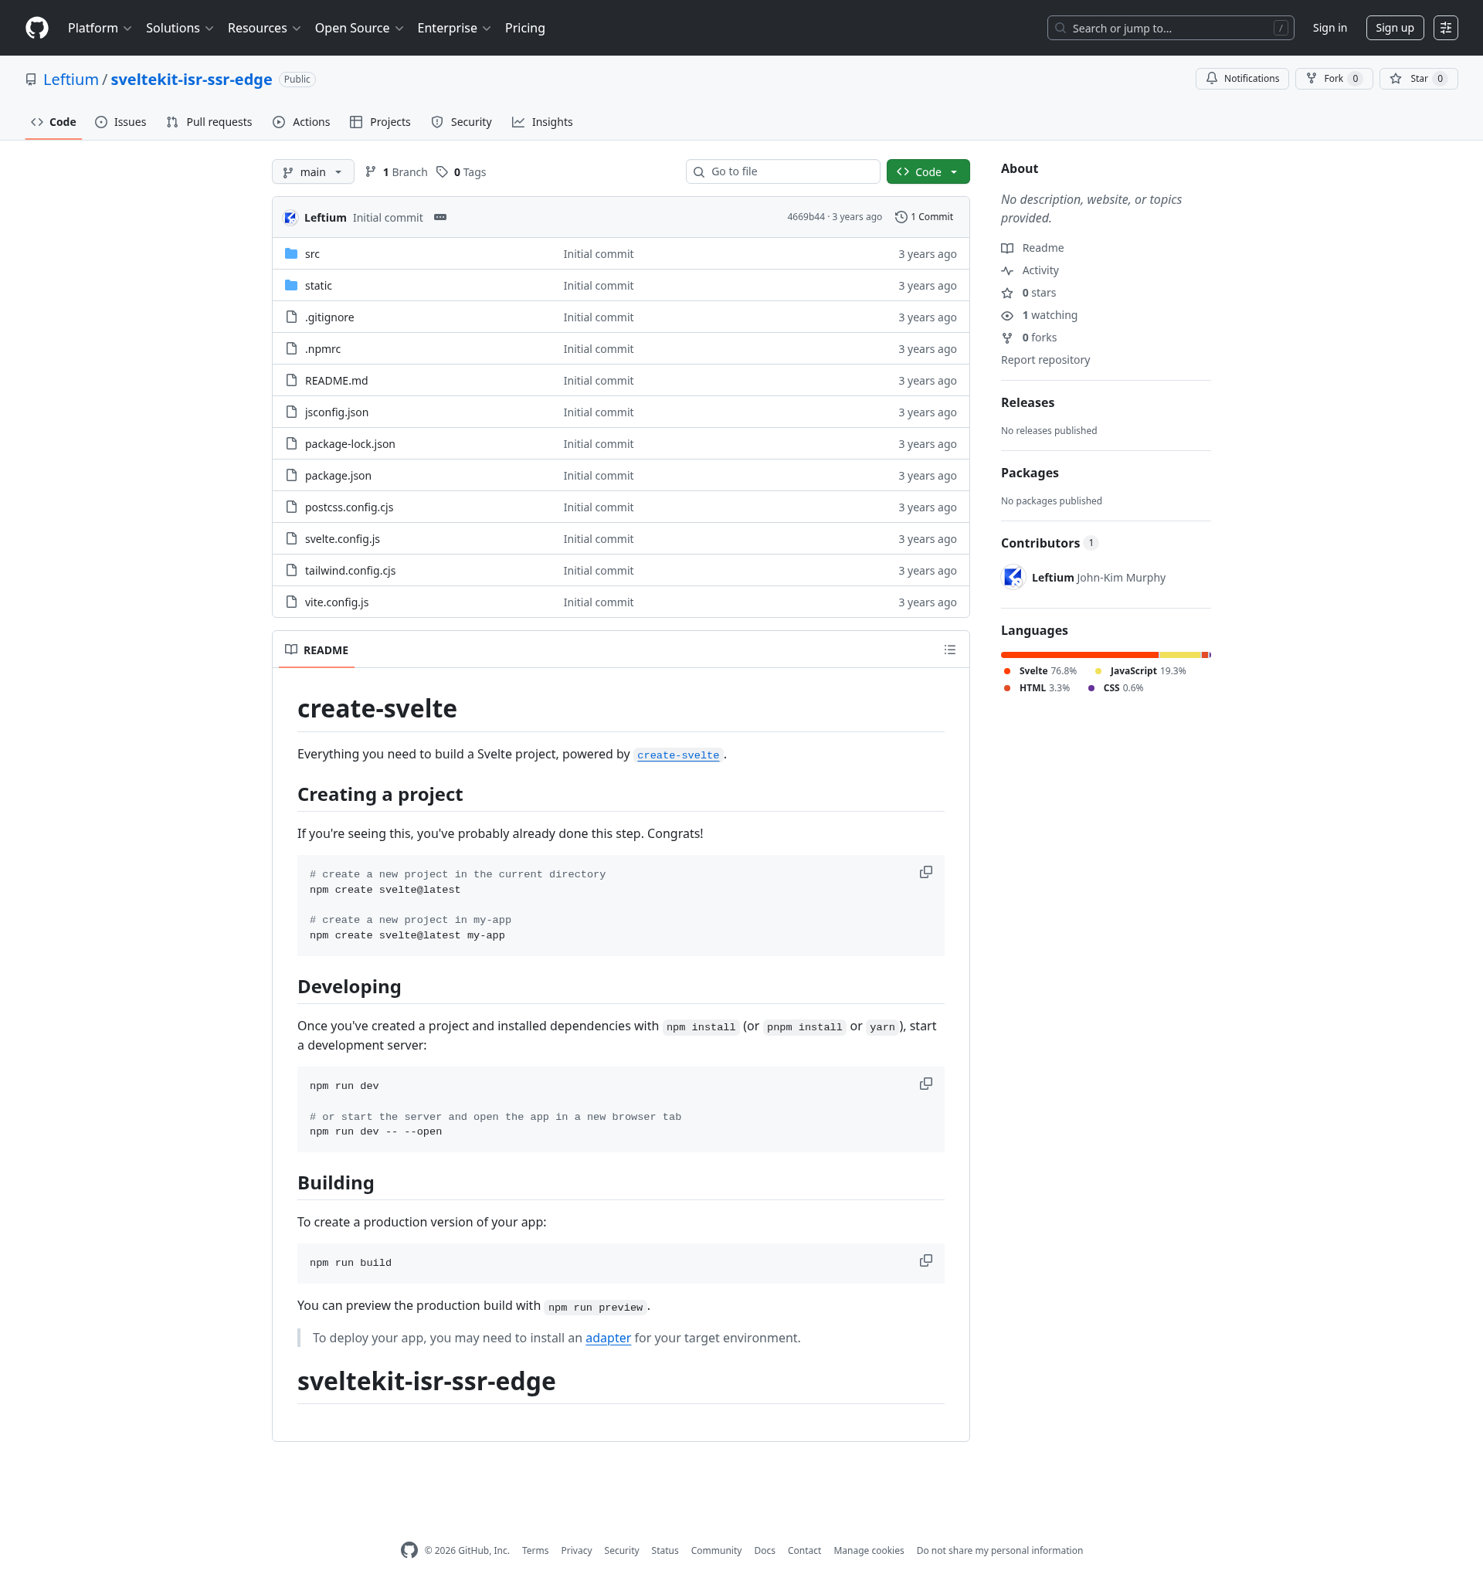Image resolution: width=1483 pixels, height=1591 pixels.
Task: Click the Notifications bell button
Action: click(1242, 79)
